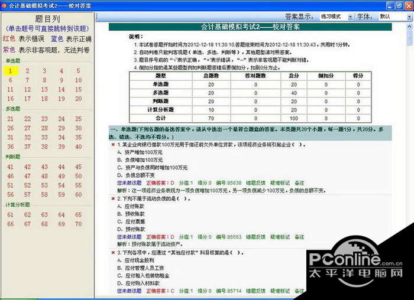Screen dimensions: 414x300
Task: Click the 判断题 row label in the score table
Action: tap(160, 101)
